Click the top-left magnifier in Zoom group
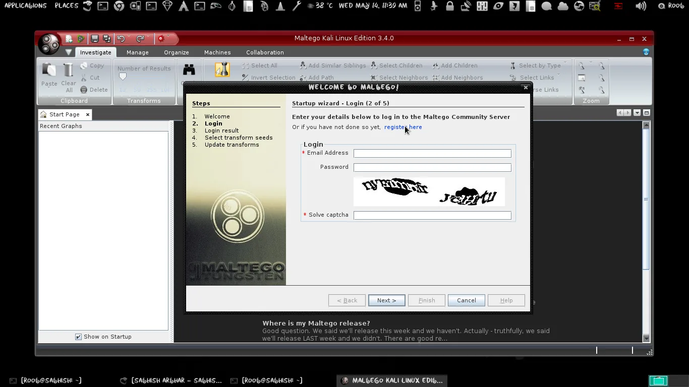Image resolution: width=689 pixels, height=387 pixels. [582, 66]
